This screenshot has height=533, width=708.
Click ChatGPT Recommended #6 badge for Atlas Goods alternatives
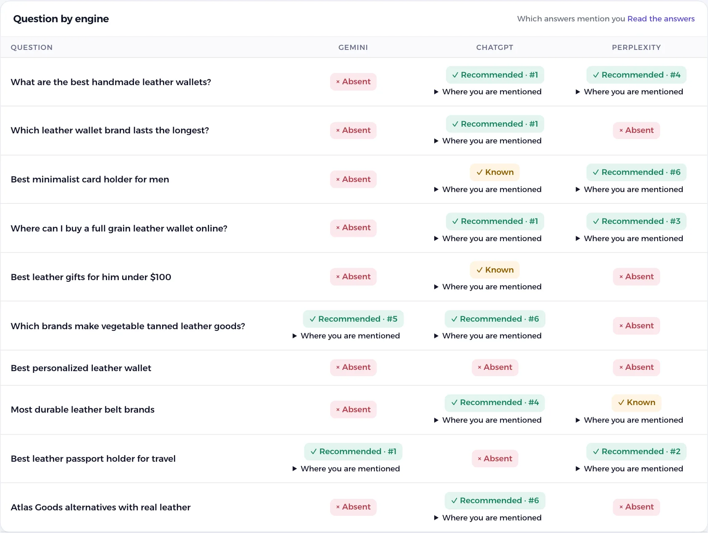click(x=495, y=500)
